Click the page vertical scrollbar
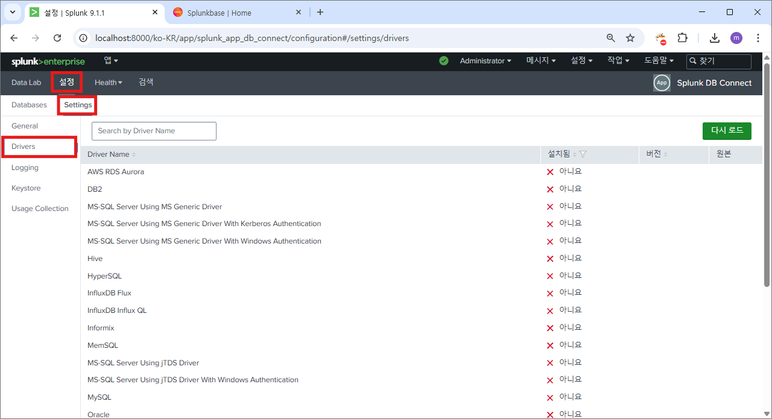Image resolution: width=772 pixels, height=419 pixels. 767,175
